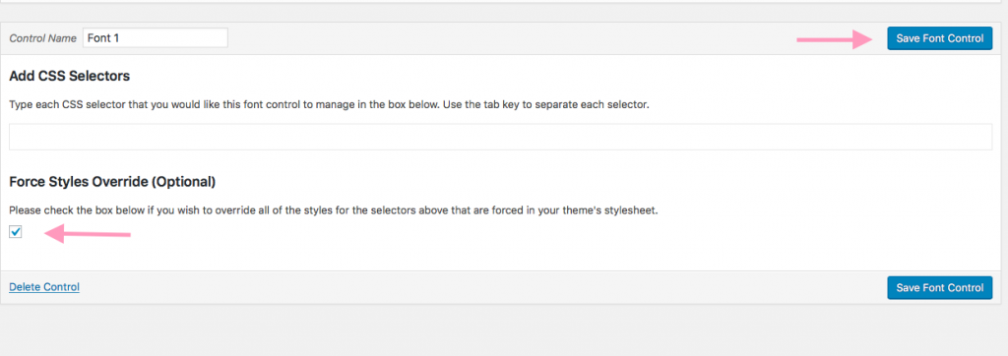Image resolution: width=1008 pixels, height=356 pixels.
Task: Click the top Save Font Control button
Action: 939,38
